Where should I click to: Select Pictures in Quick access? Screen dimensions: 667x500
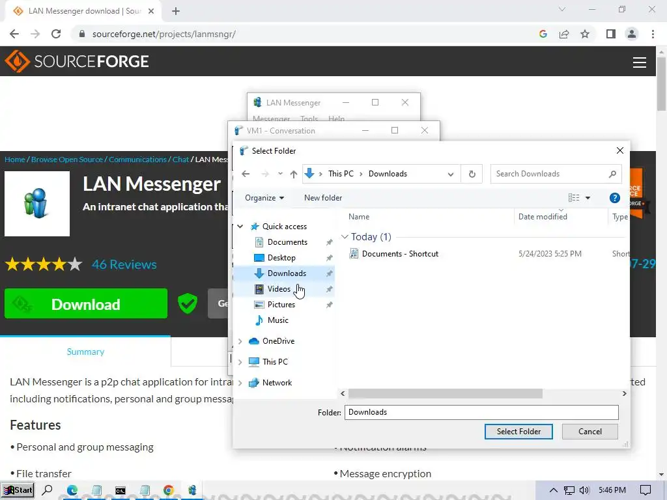coord(281,305)
